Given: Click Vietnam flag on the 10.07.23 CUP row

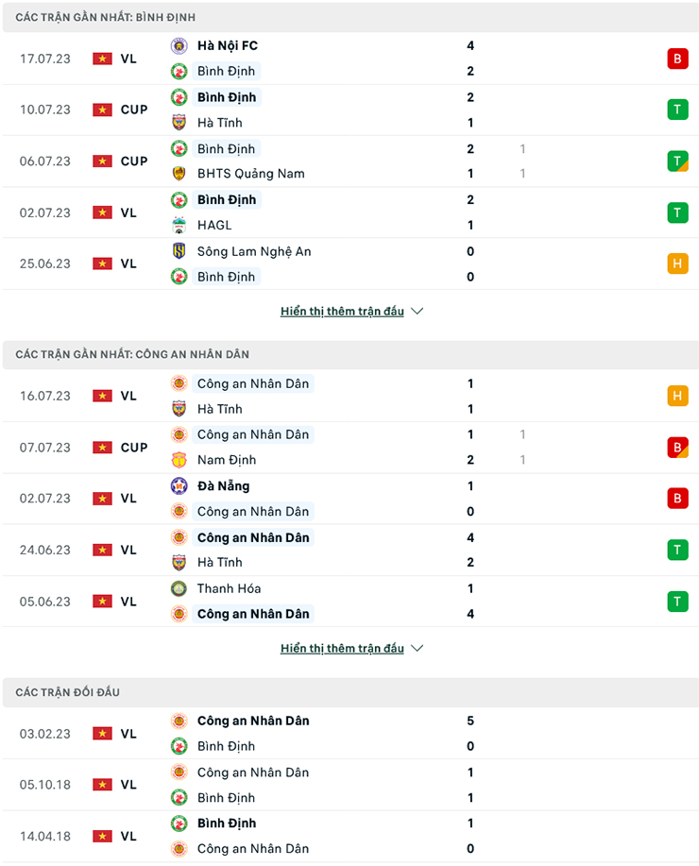Looking at the screenshot, I should point(102,110).
